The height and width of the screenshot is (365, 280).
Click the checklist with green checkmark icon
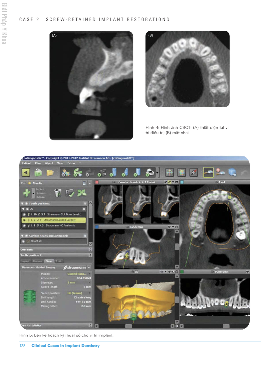[70, 193]
